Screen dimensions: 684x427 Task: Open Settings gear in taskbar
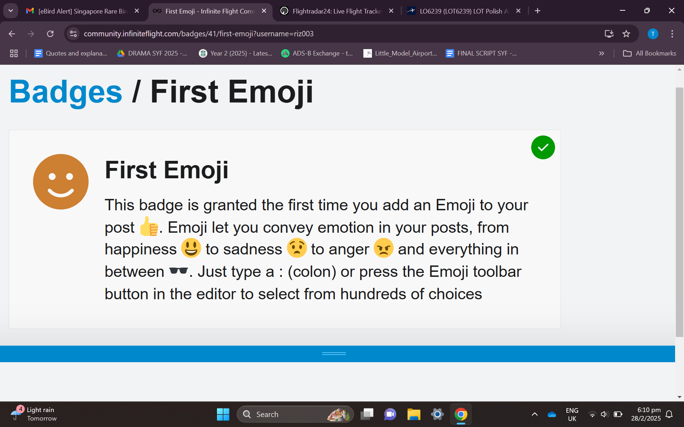(x=437, y=414)
